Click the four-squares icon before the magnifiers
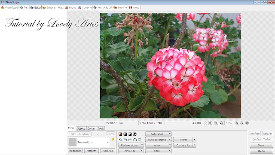Screen dimensions: 275x155 [x=210, y=123]
